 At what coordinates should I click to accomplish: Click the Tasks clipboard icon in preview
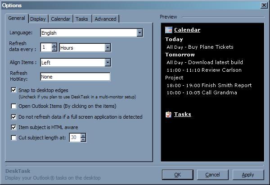[x=169, y=114]
